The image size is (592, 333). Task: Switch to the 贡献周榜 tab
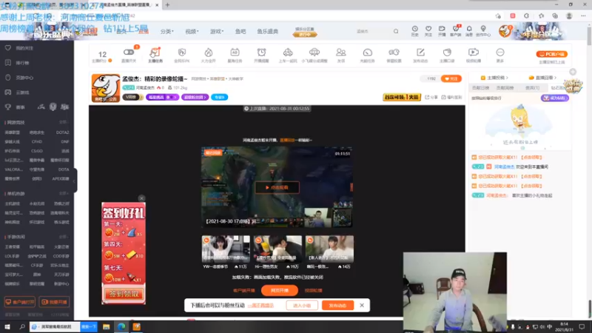pyautogui.click(x=505, y=87)
